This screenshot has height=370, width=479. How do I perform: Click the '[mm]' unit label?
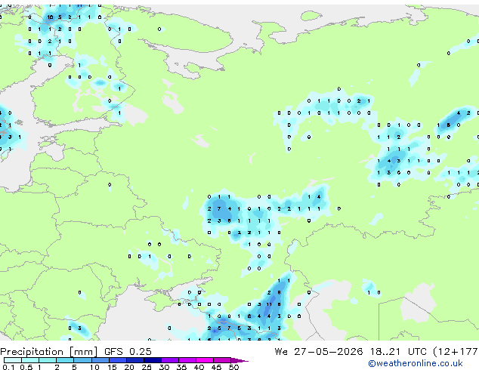(84, 352)
